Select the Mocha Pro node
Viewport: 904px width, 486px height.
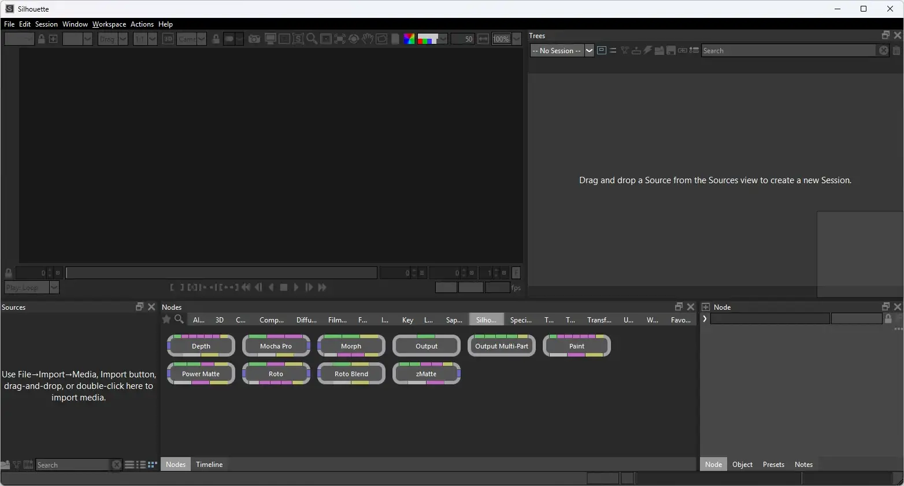(276, 346)
